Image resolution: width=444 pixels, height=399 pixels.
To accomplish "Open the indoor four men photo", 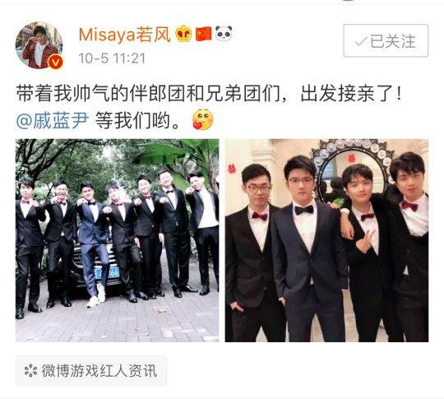I will 326,240.
